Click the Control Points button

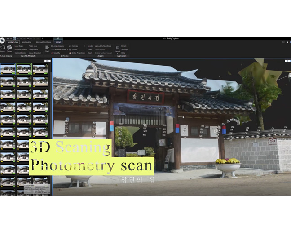20,53
